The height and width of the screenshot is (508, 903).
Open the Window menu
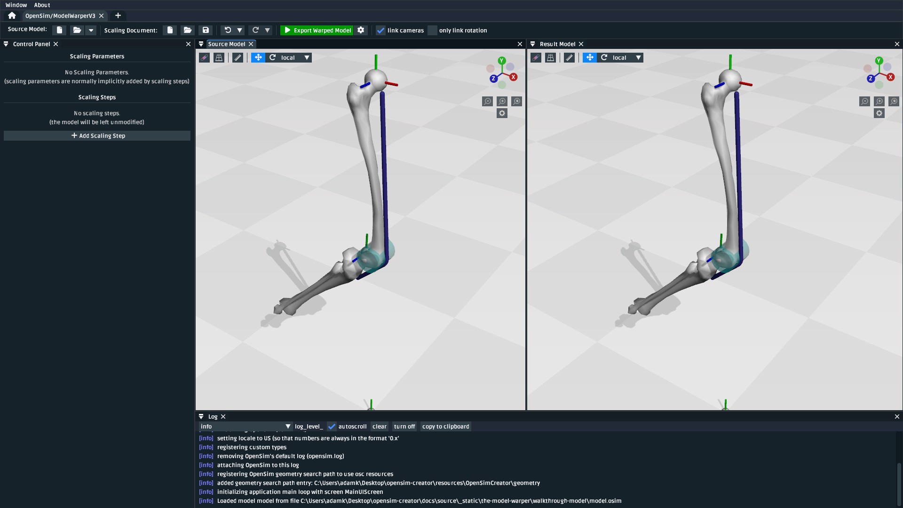coord(16,5)
